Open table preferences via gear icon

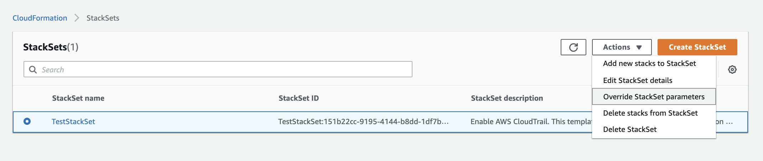[732, 70]
